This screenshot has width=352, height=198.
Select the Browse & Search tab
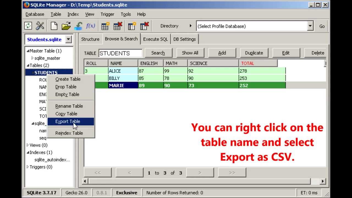pos(121,39)
